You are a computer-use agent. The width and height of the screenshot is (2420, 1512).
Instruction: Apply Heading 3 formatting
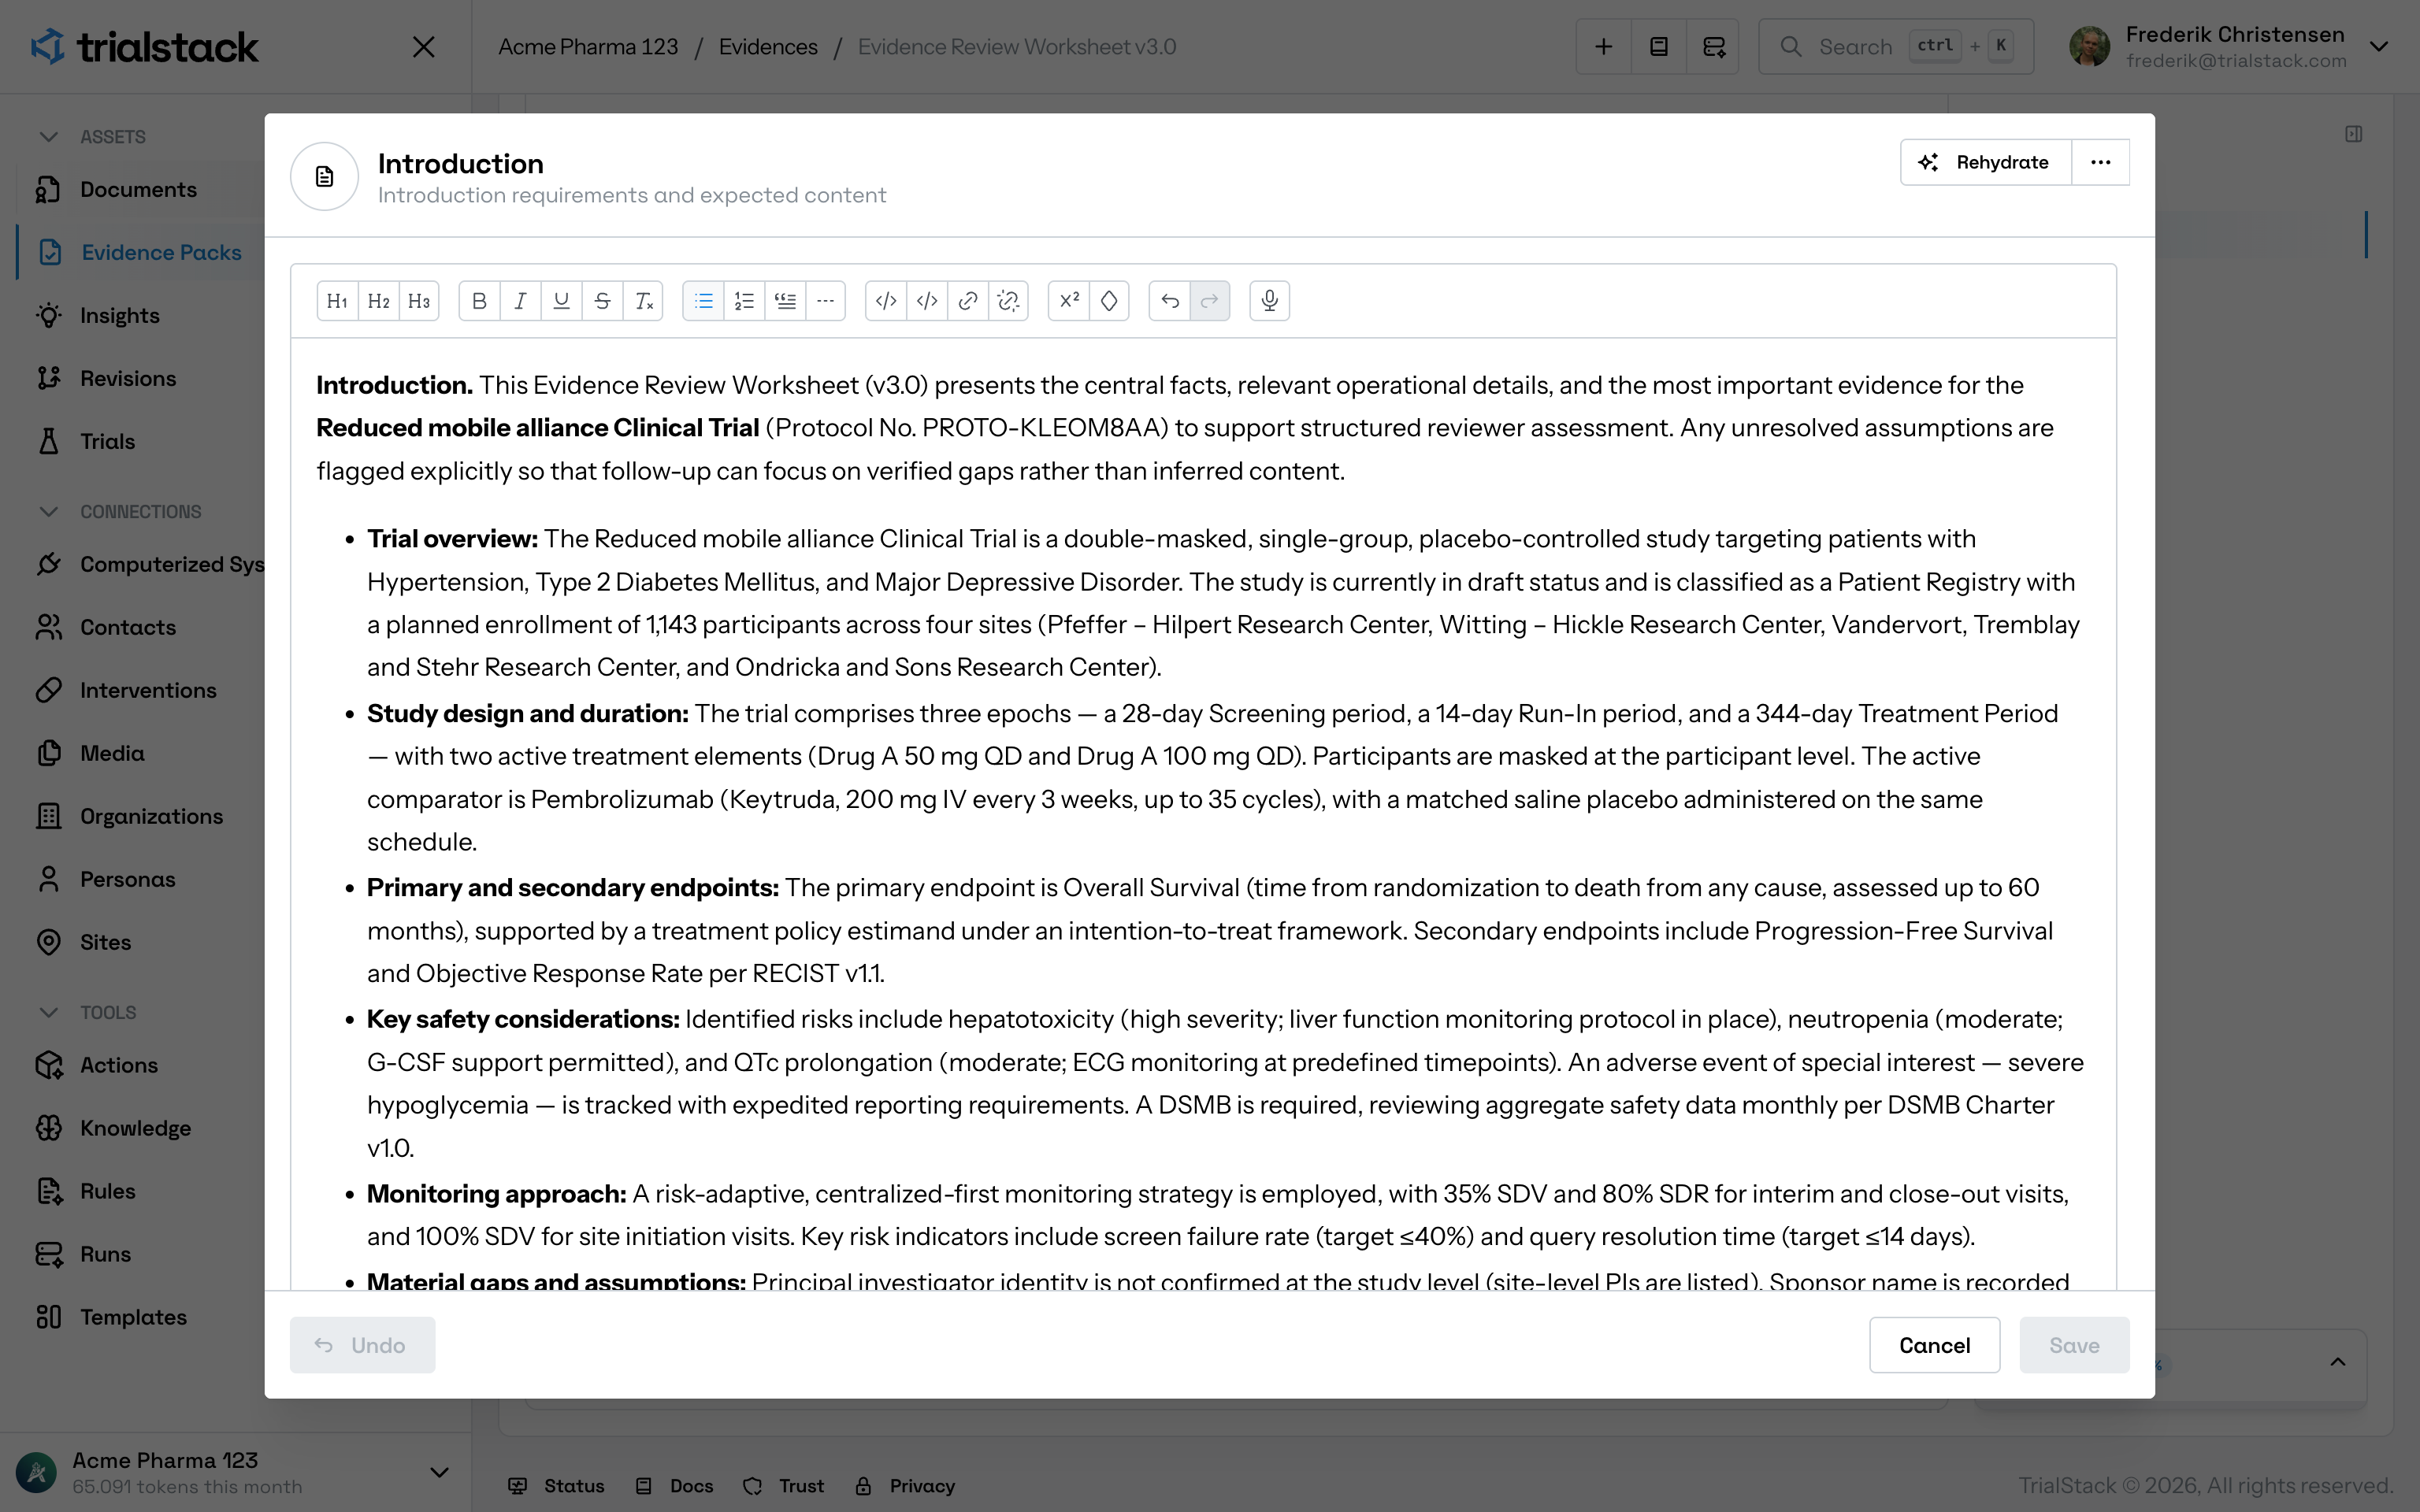point(419,301)
